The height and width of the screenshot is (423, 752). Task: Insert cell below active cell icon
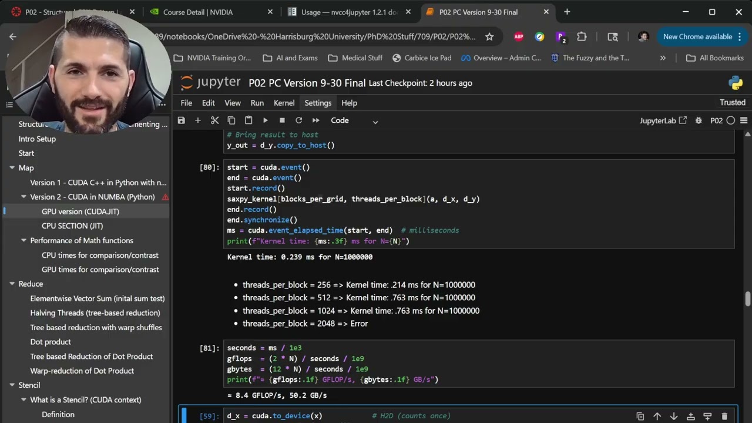coord(707,416)
